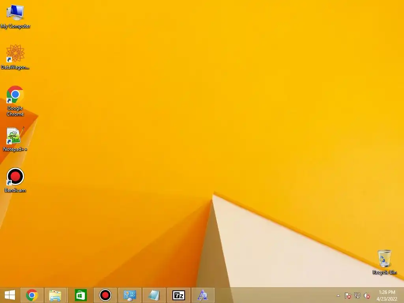404x303 pixels.
Task: Launch Chrome from the taskbar
Action: tap(32, 295)
